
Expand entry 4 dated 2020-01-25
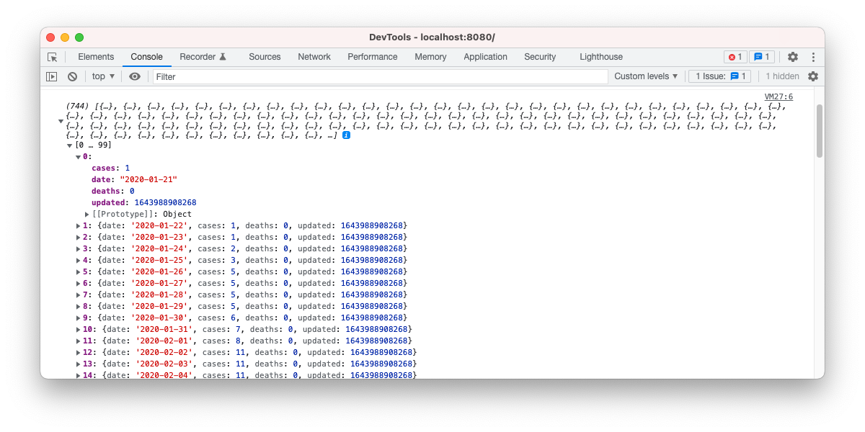79,261
